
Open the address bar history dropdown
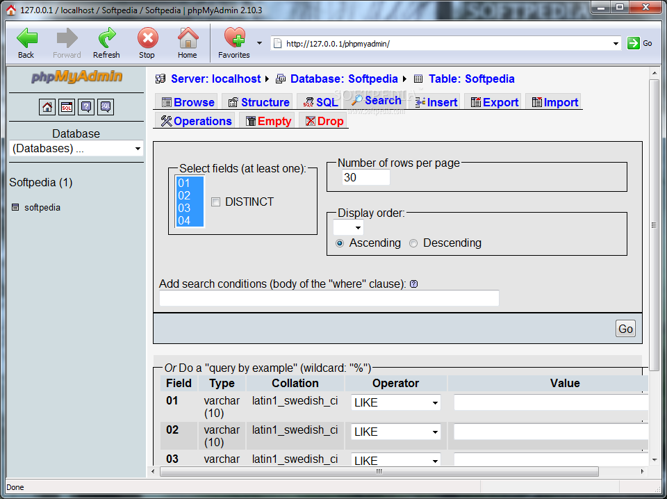click(616, 43)
